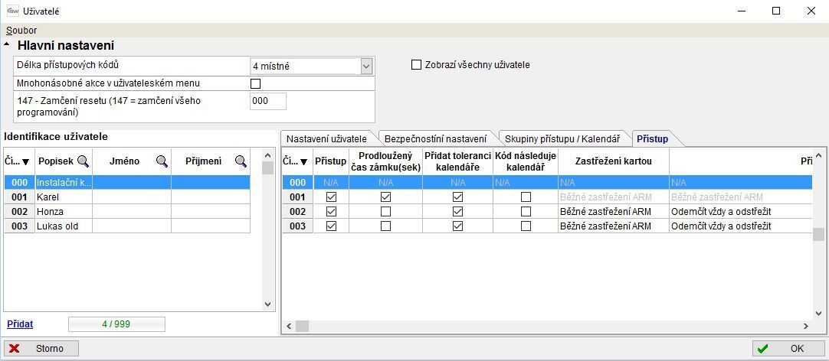
Task: Enable Zobrazí všechny uživatele checkbox
Action: click(x=417, y=65)
